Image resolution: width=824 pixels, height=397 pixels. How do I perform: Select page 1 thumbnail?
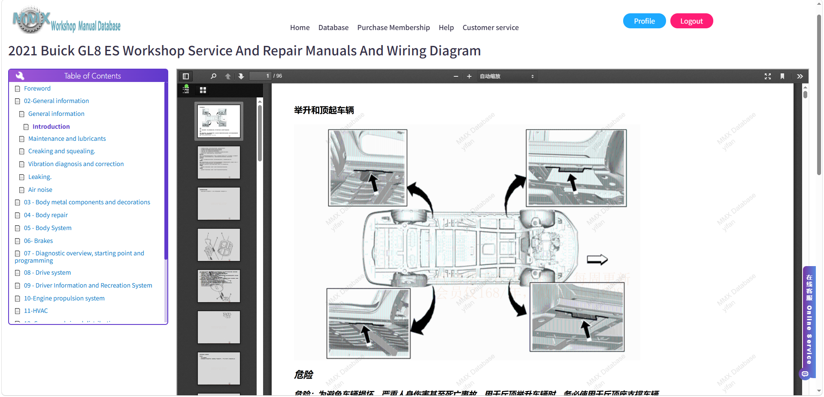tap(219, 121)
